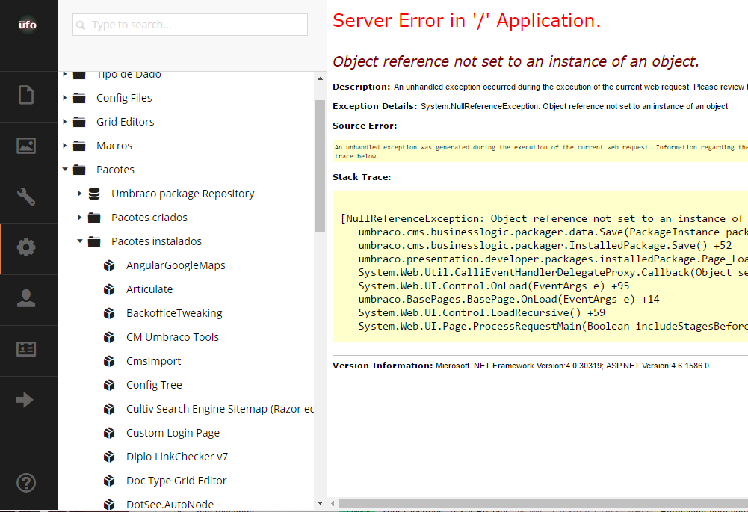Click the Diplo LinkChecker v7 package icon

109,457
